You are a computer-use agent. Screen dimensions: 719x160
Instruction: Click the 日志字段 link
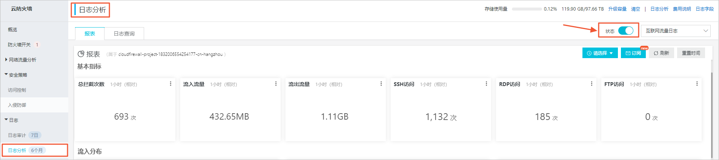click(705, 9)
